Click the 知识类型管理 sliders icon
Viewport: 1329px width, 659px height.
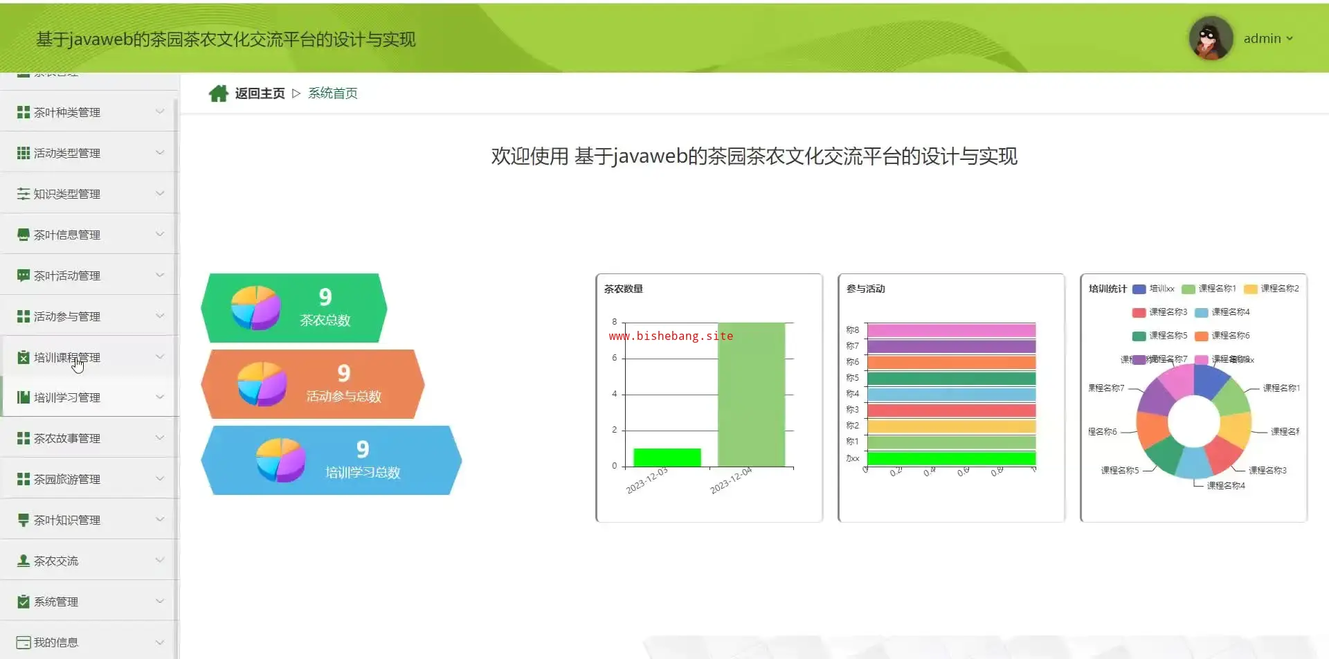coord(24,194)
